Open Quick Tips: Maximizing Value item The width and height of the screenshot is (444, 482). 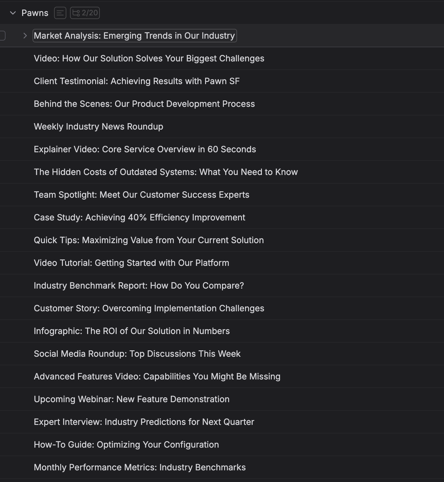[149, 240]
